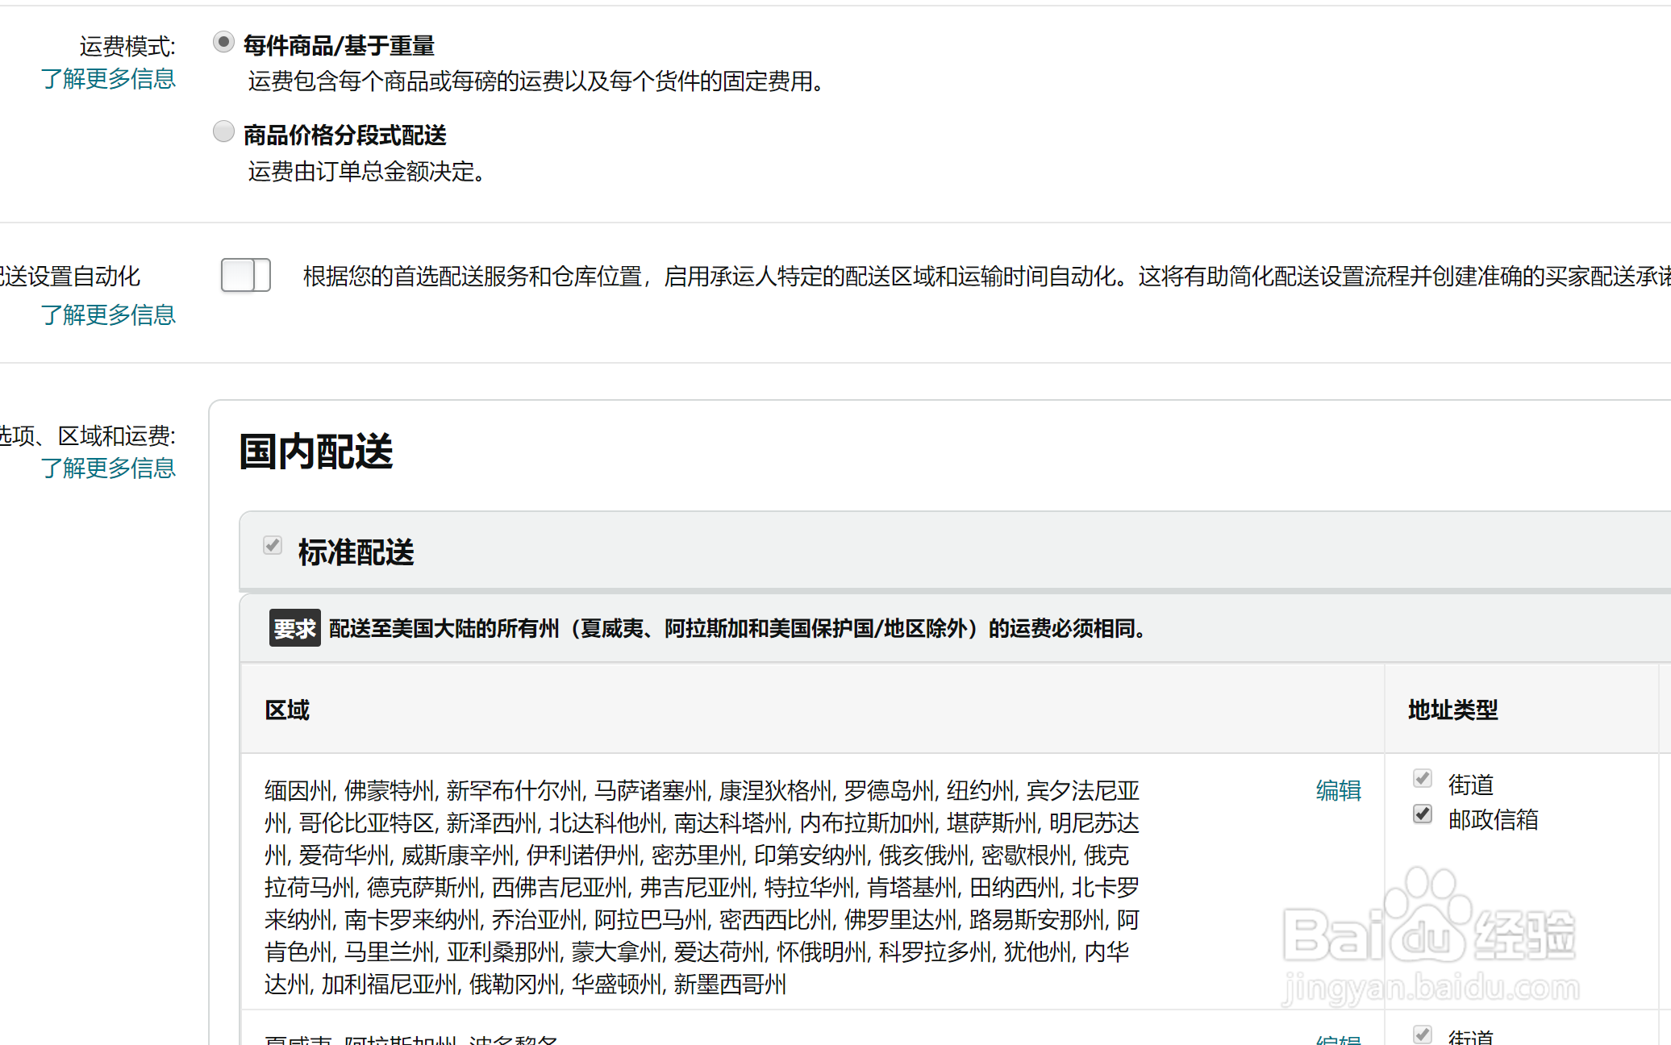1671x1045 pixels.
Task: Click the black 要求 badge
Action: point(294,628)
